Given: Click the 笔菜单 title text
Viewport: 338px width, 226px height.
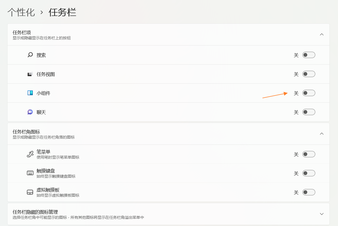Looking at the screenshot, I should click(x=43, y=152).
